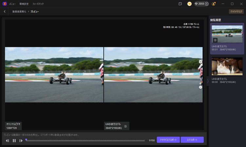246x147 pixels.
Task: Click the enhanced UHD preview pane
Action: [153, 75]
